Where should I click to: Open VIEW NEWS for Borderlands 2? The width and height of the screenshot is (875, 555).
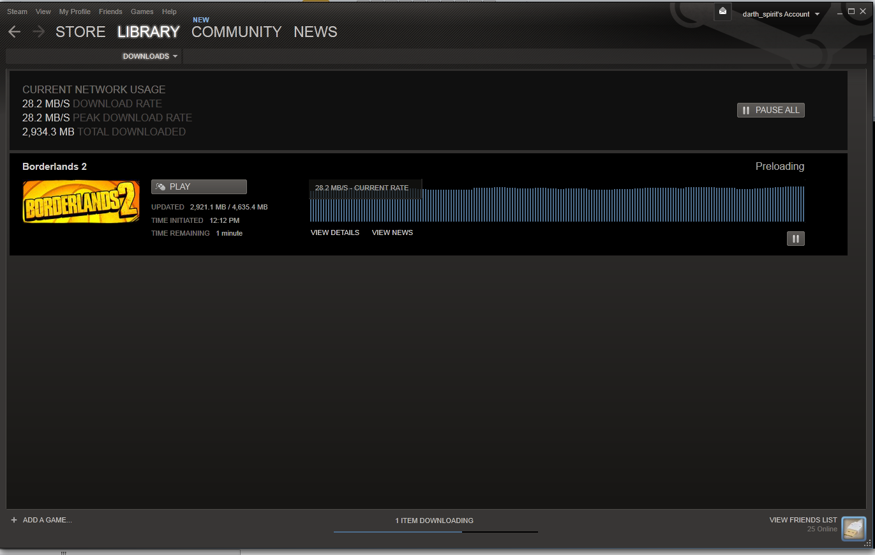[393, 232]
